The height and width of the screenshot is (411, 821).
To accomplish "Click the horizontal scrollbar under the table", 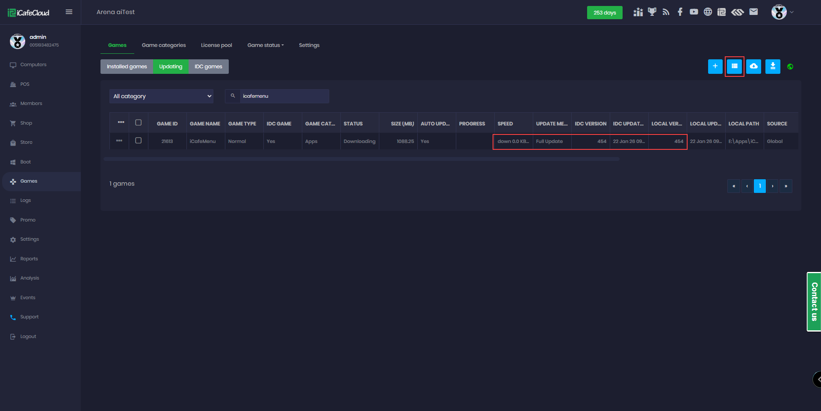I will 361,159.
